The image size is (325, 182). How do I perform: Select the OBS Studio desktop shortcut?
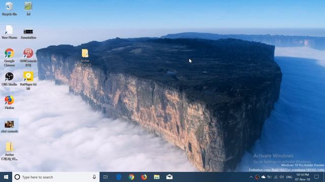pos(9,79)
